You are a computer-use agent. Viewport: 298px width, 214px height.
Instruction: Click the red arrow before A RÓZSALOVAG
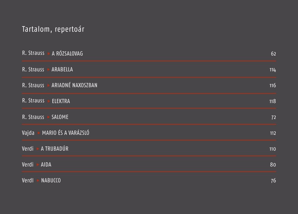(49, 54)
